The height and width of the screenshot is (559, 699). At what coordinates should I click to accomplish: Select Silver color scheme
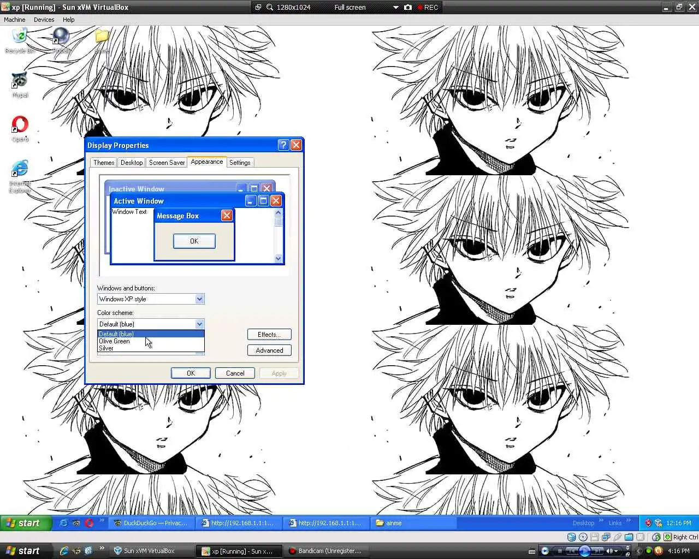click(151, 348)
